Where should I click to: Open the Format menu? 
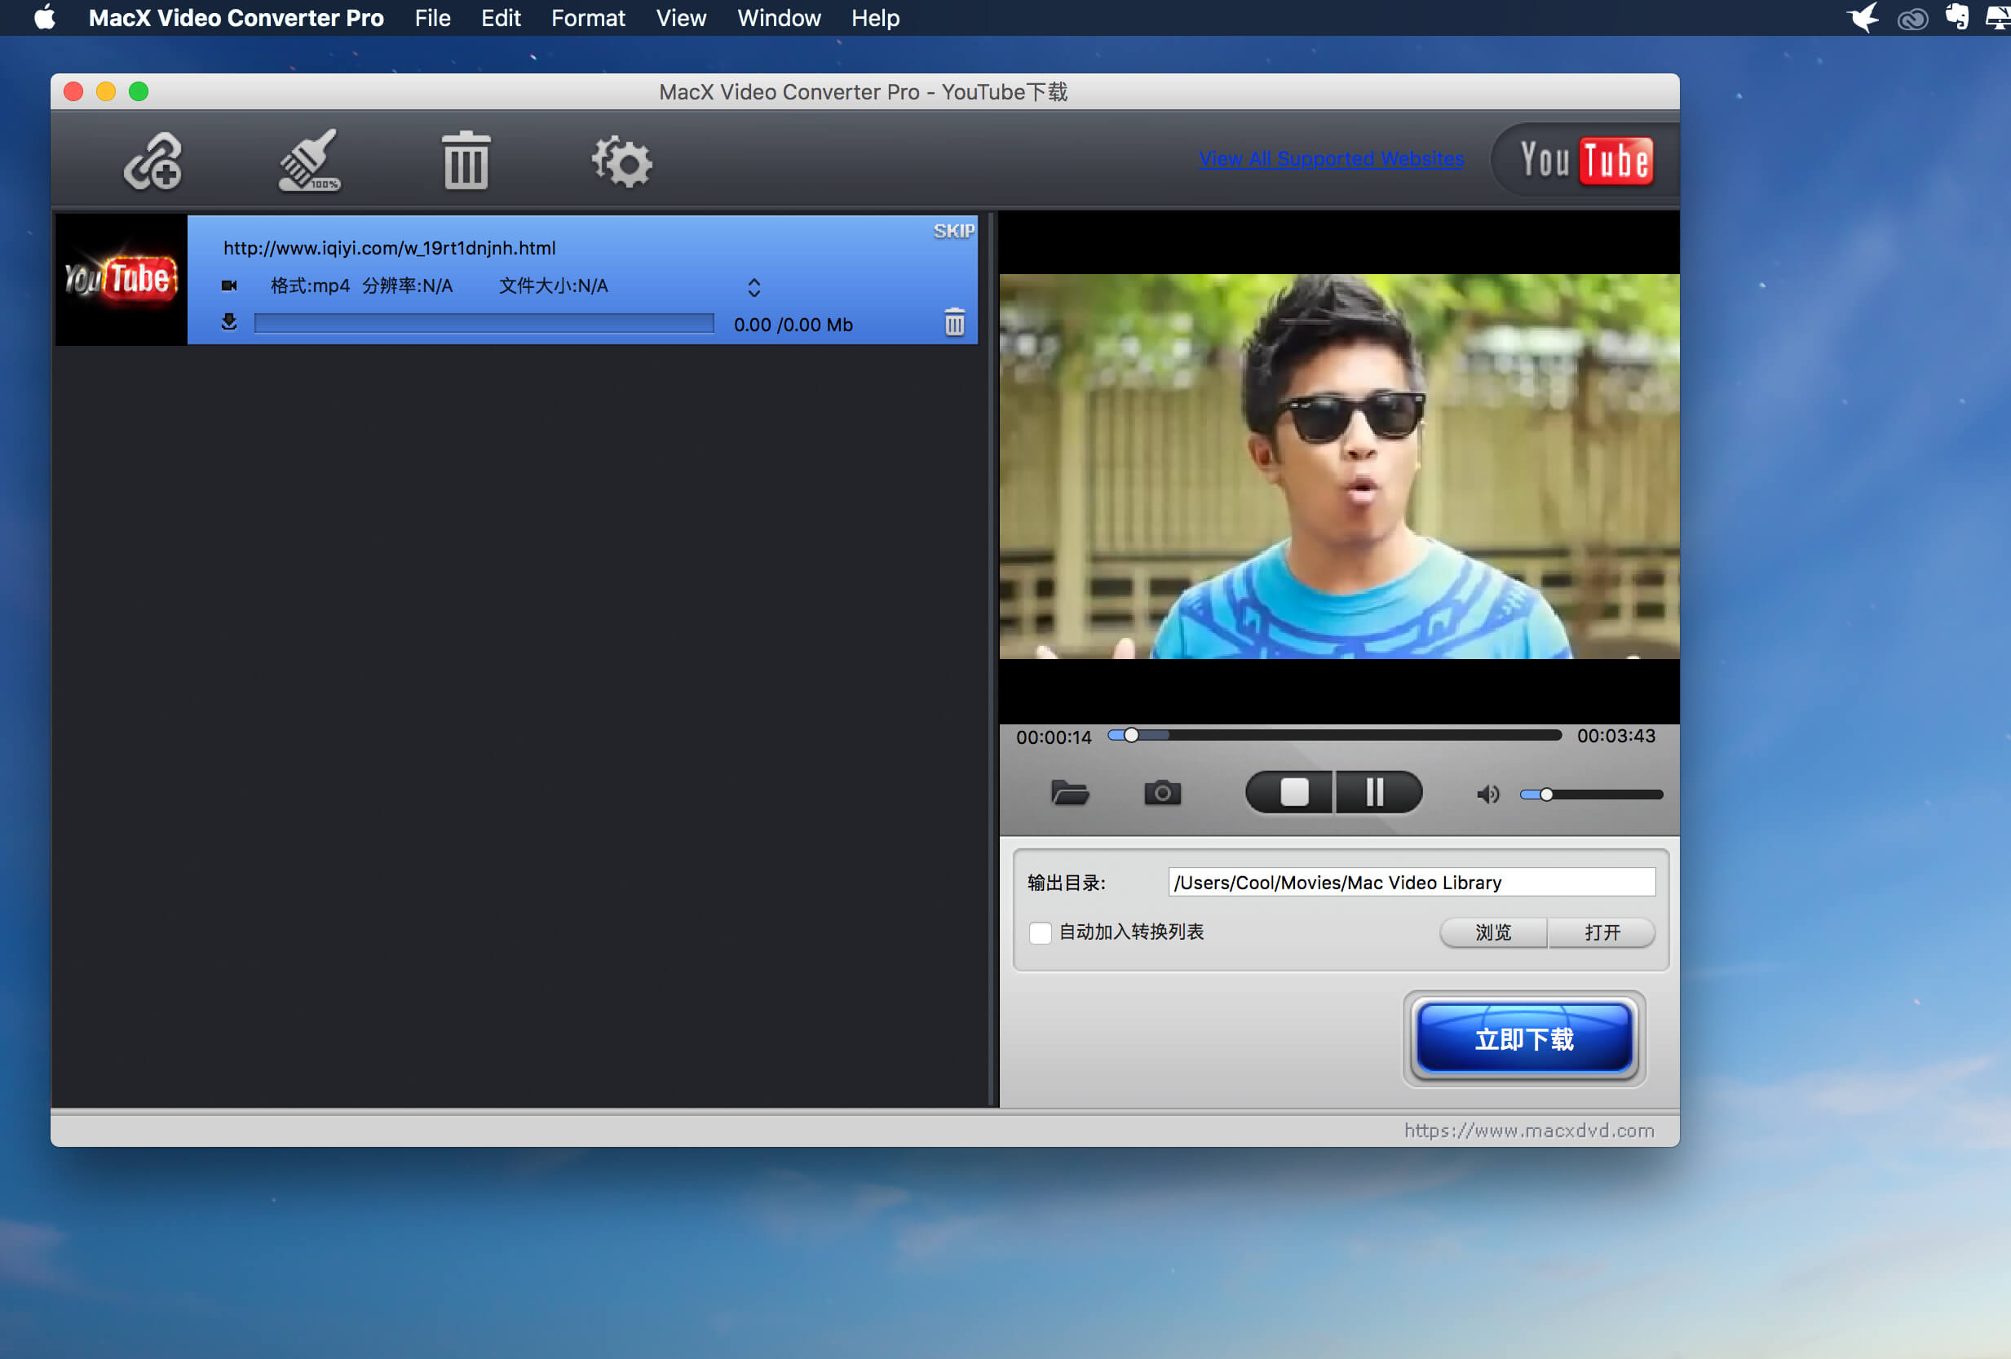point(587,18)
